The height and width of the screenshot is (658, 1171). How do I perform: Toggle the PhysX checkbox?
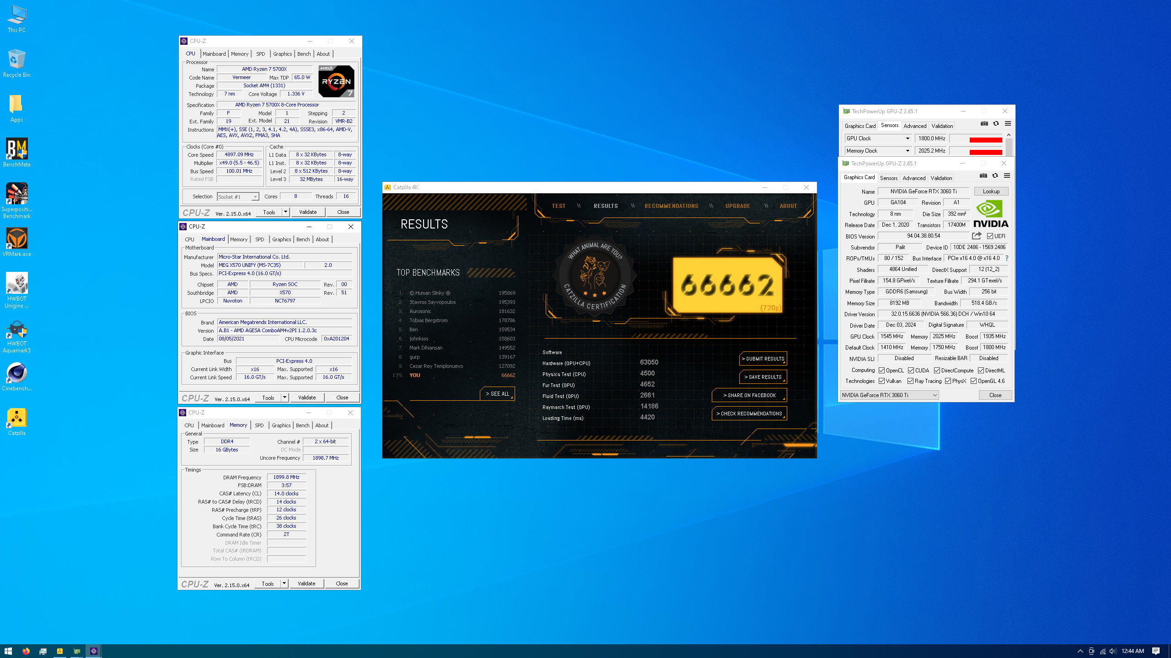948,381
